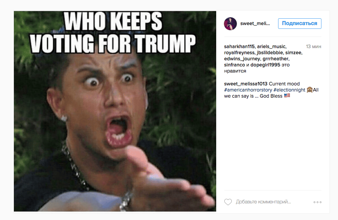This screenshot has height=220, width=338.
Task: Open sinfranco liker profile
Action: pos(234,65)
